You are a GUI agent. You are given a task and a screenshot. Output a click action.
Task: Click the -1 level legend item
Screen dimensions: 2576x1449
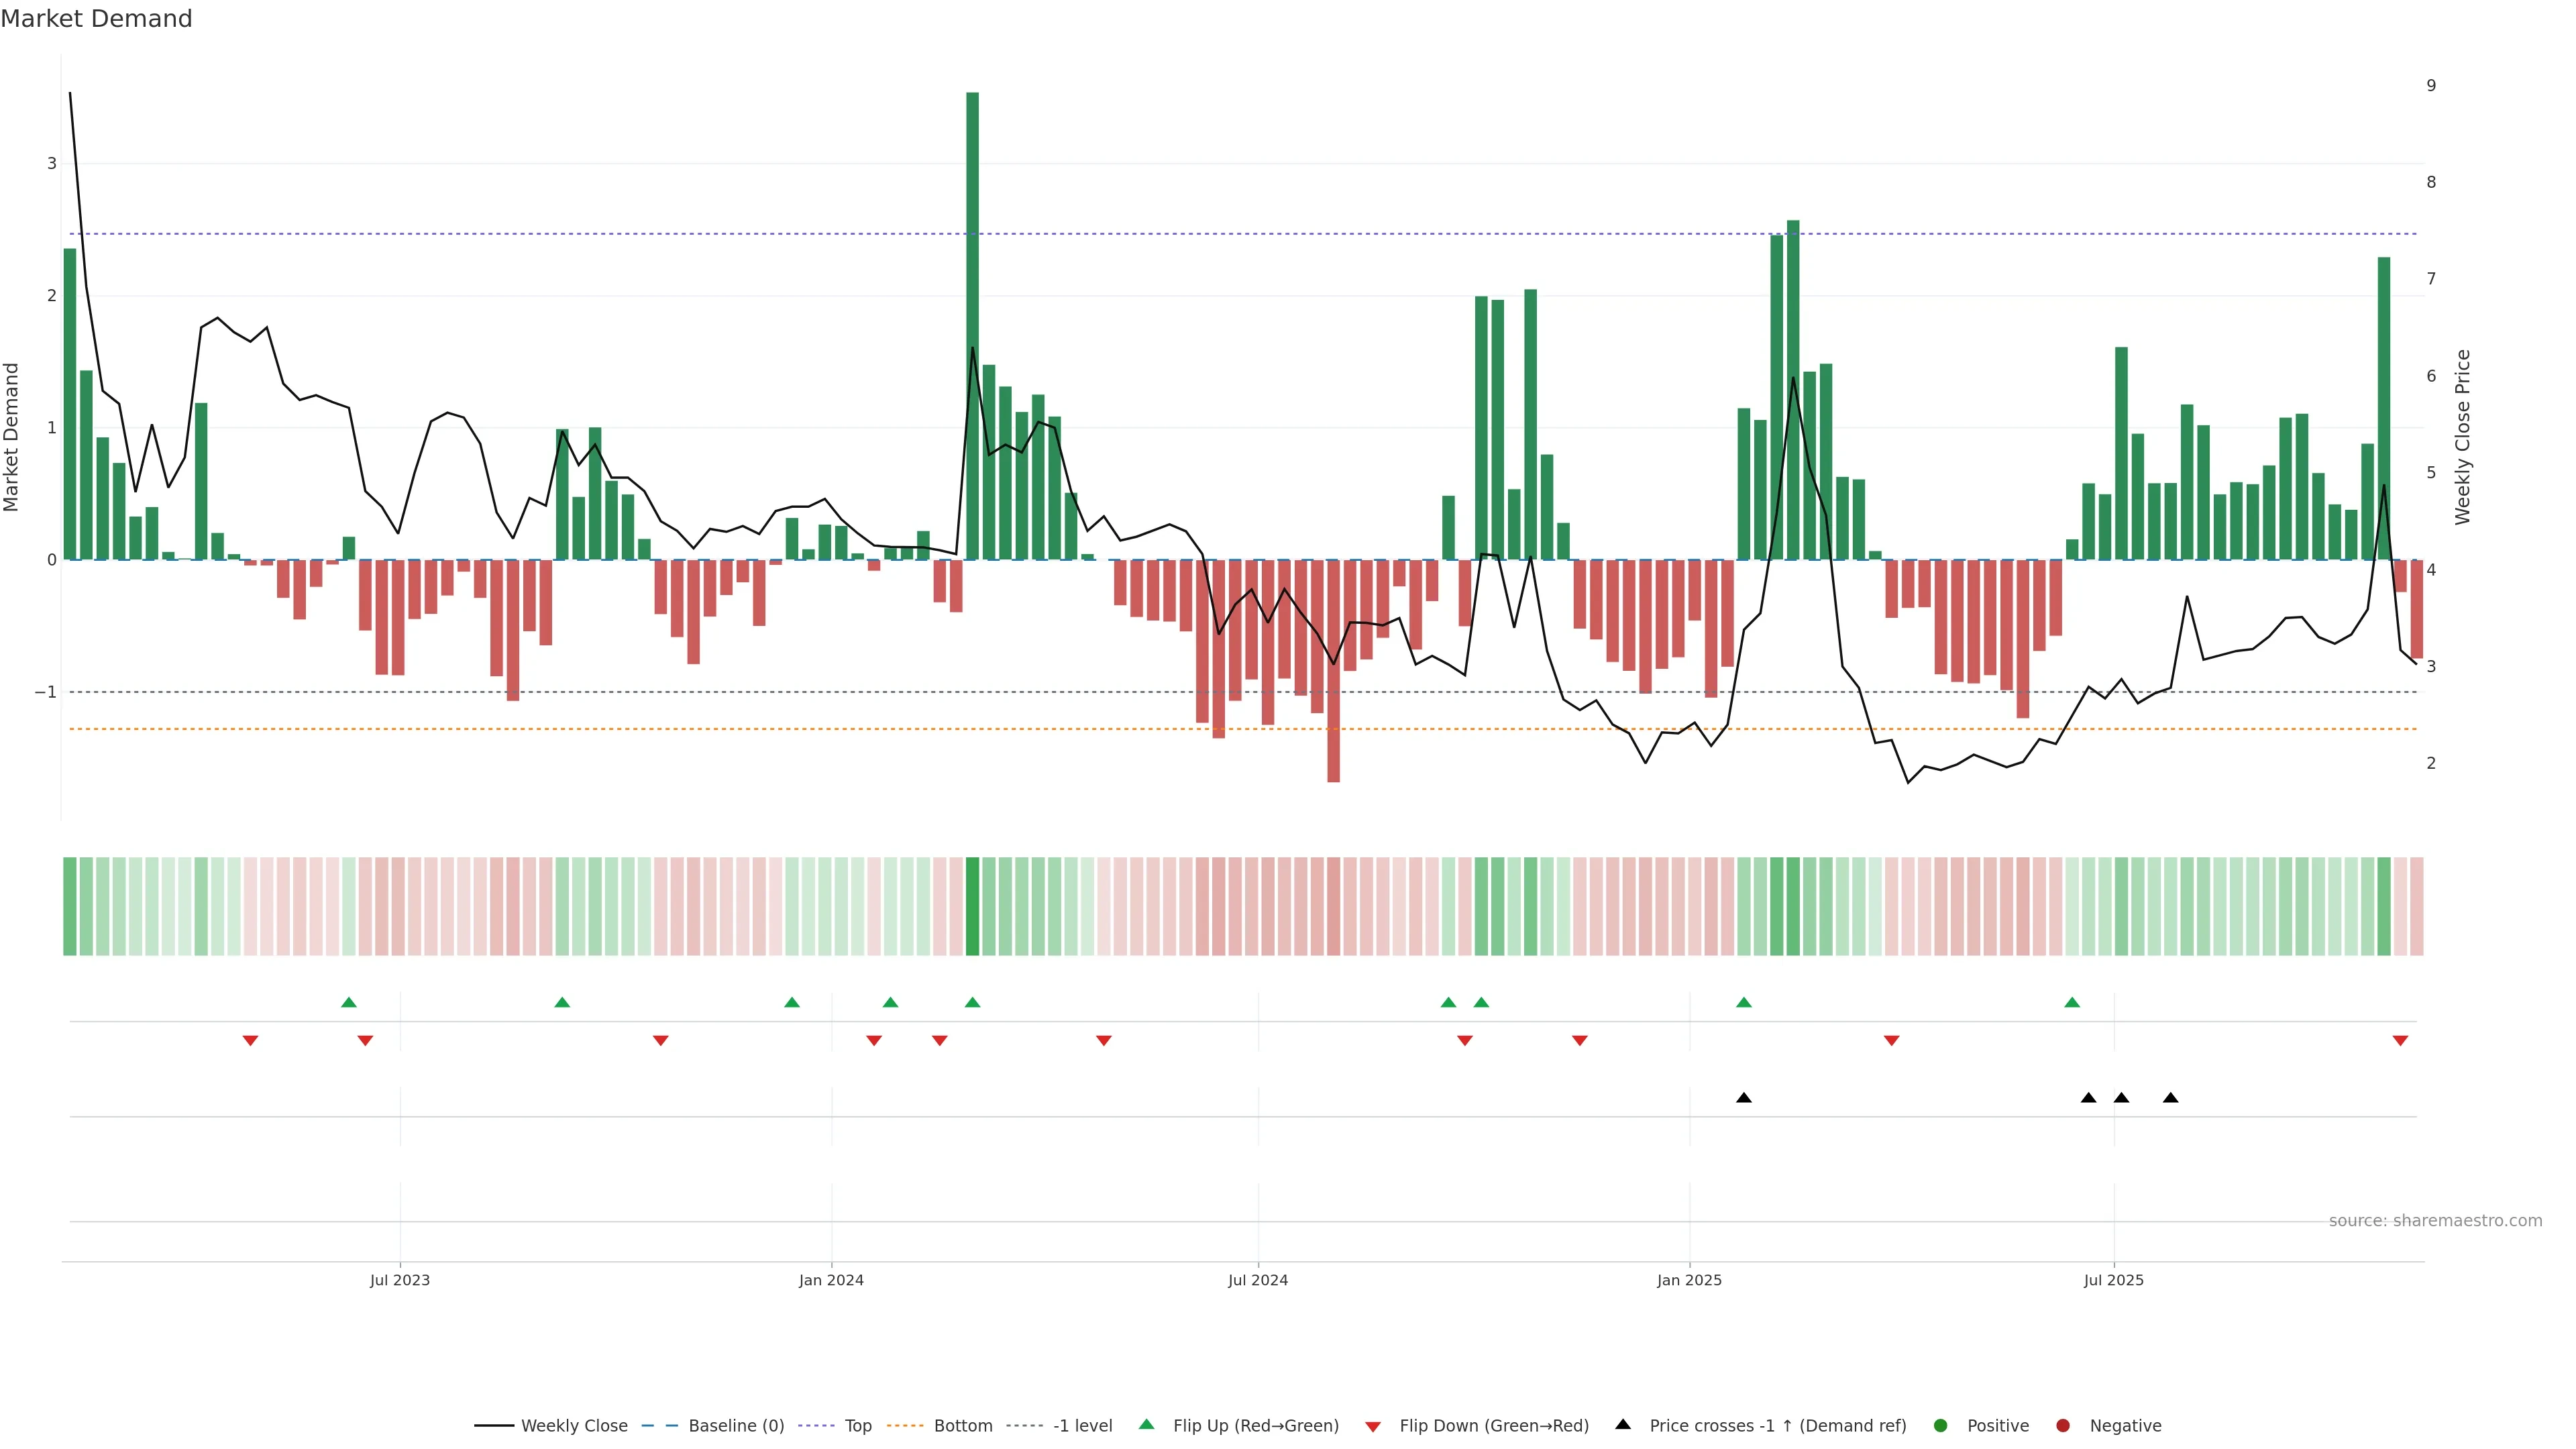tap(1082, 1425)
